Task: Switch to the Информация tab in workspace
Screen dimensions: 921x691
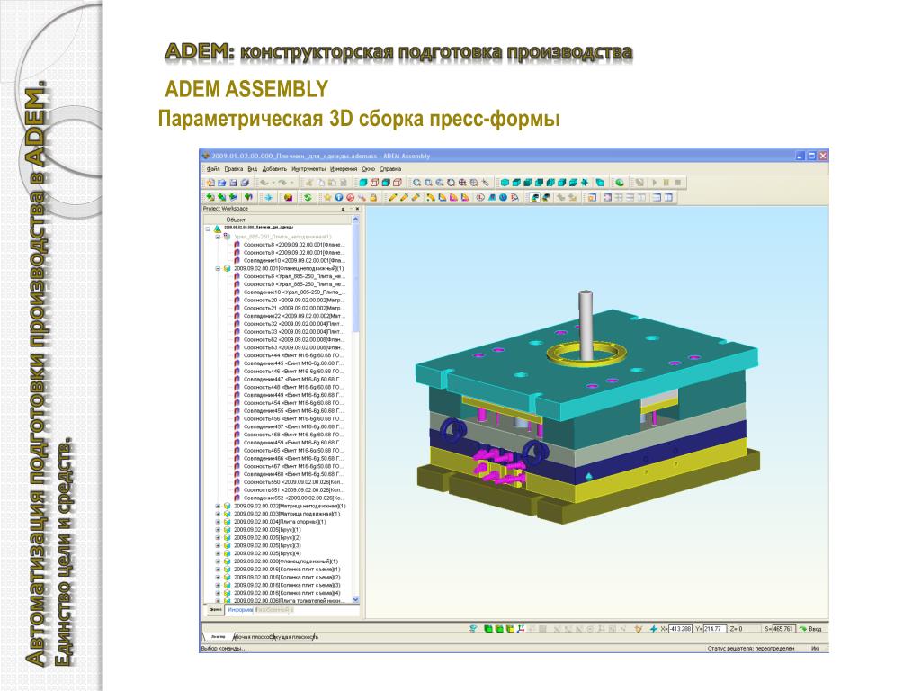Action: pos(240,609)
